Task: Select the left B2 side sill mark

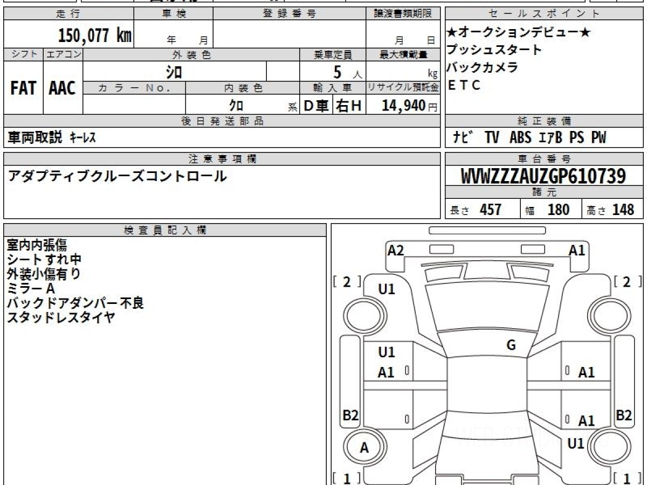Action: [x=350, y=415]
